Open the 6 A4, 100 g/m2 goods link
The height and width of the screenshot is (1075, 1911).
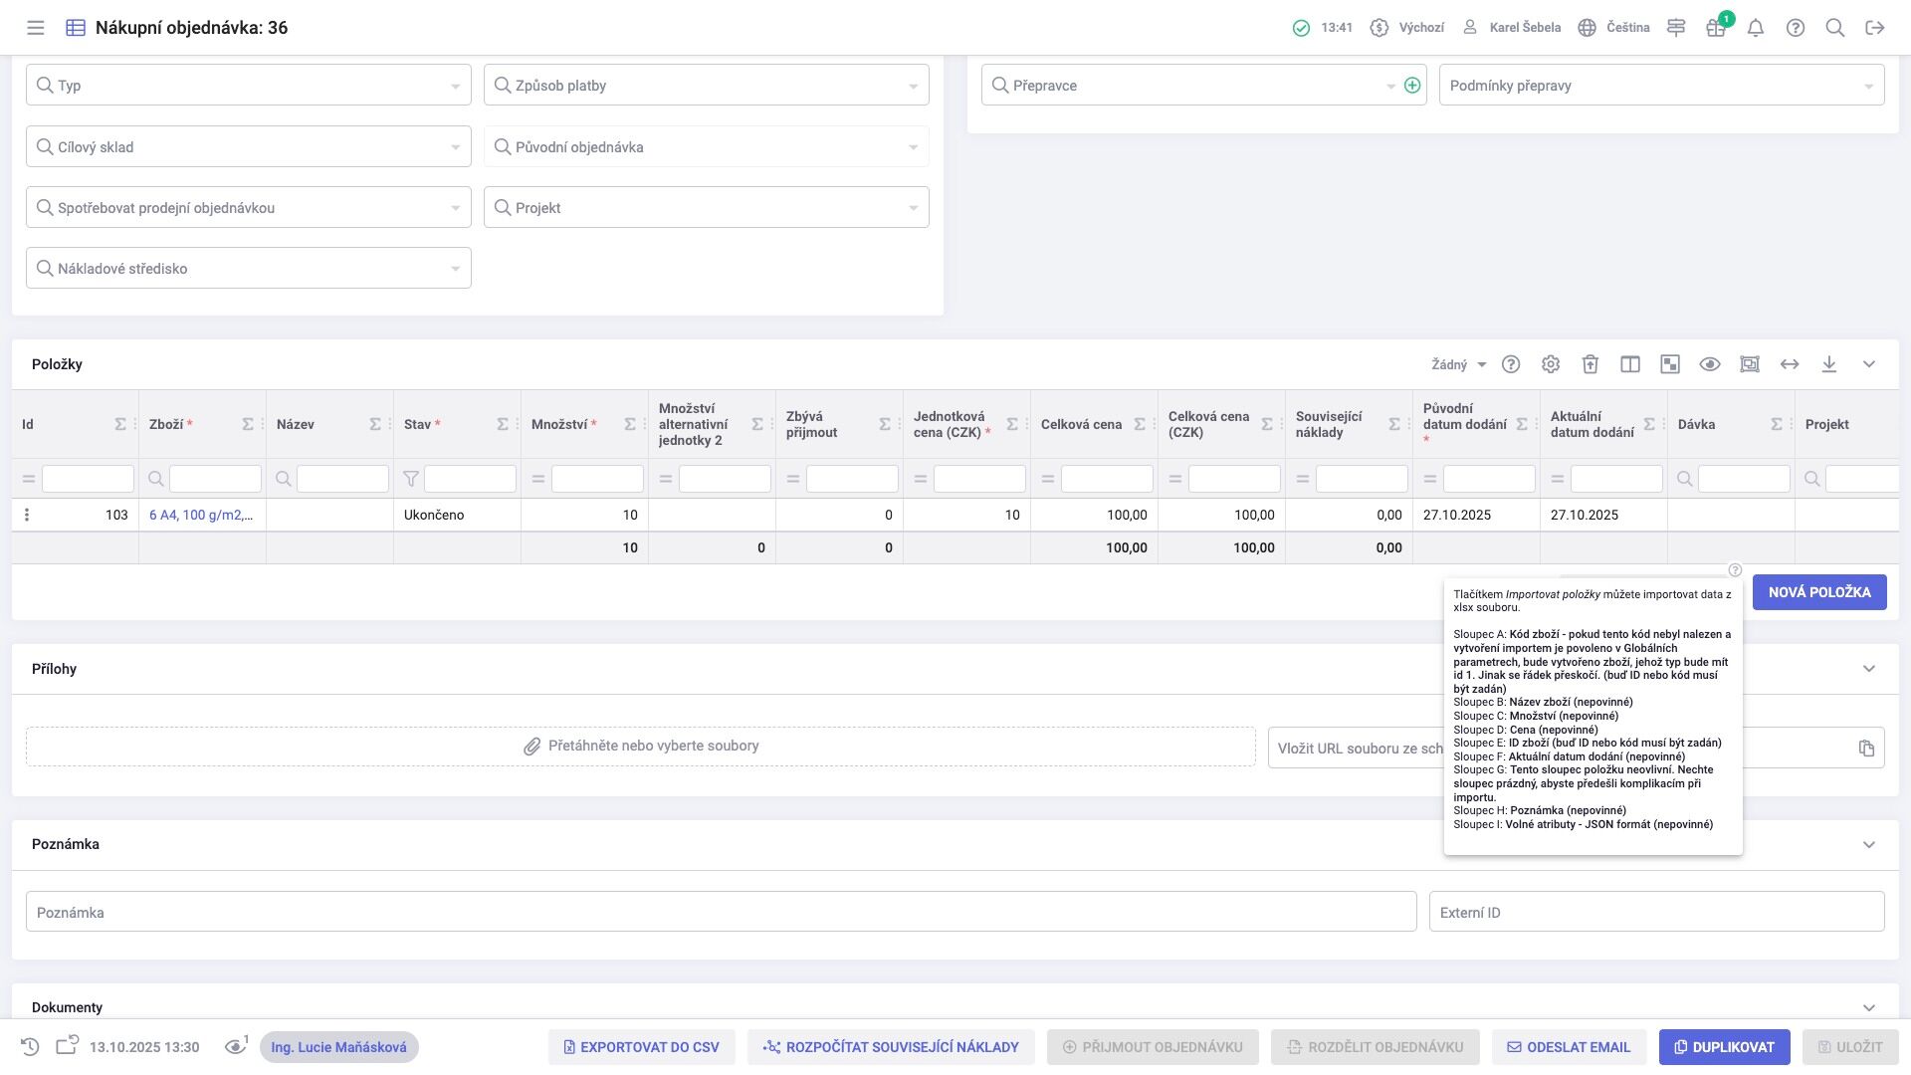(200, 515)
